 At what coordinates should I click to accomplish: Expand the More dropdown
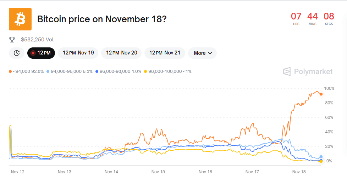tap(202, 53)
